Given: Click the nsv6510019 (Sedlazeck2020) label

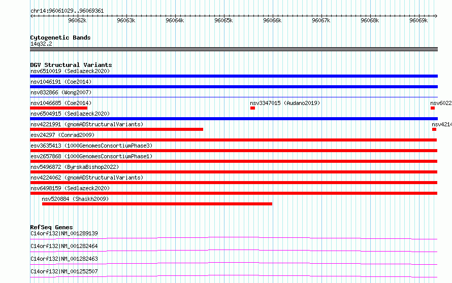Looking at the screenshot, I should pos(70,71).
